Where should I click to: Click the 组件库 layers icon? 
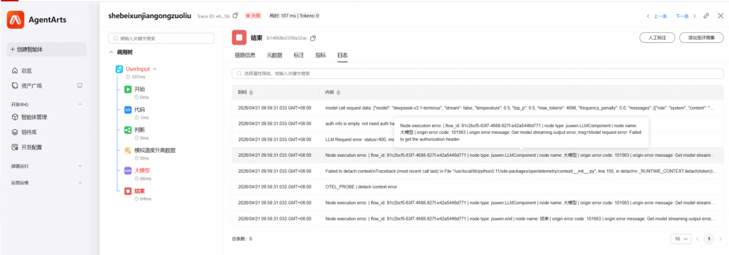pos(15,132)
